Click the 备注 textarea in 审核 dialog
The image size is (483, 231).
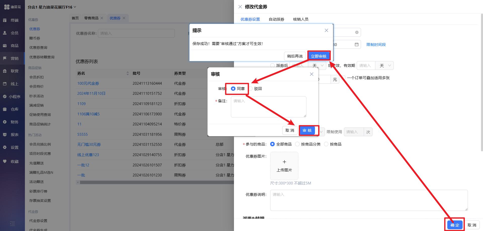269,107
